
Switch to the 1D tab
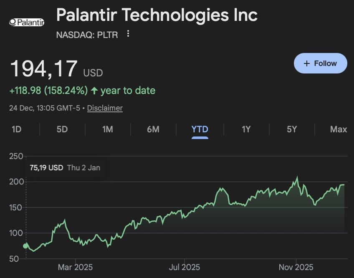16,130
